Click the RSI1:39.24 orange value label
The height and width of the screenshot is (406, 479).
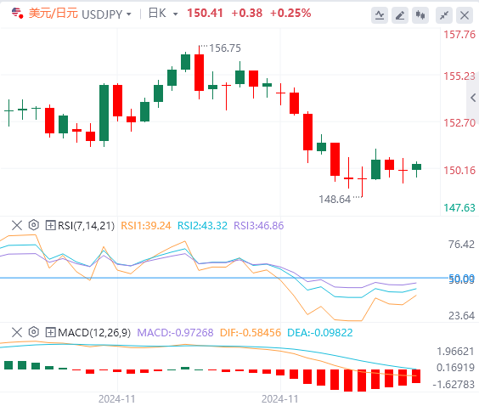click(146, 225)
